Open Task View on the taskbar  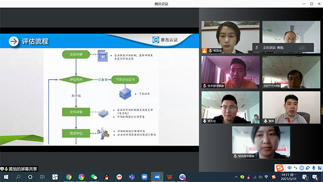pos(42,177)
